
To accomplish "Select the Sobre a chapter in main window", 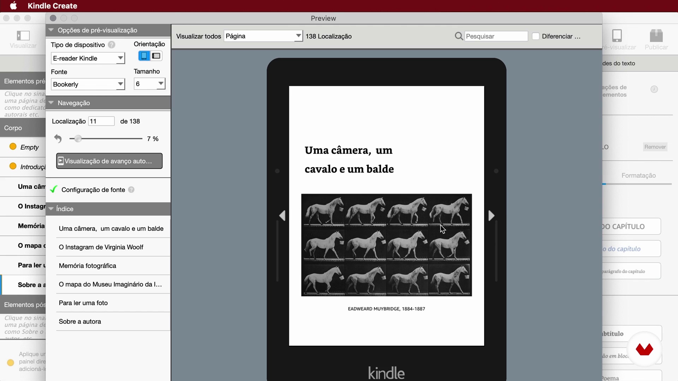I will [23, 285].
